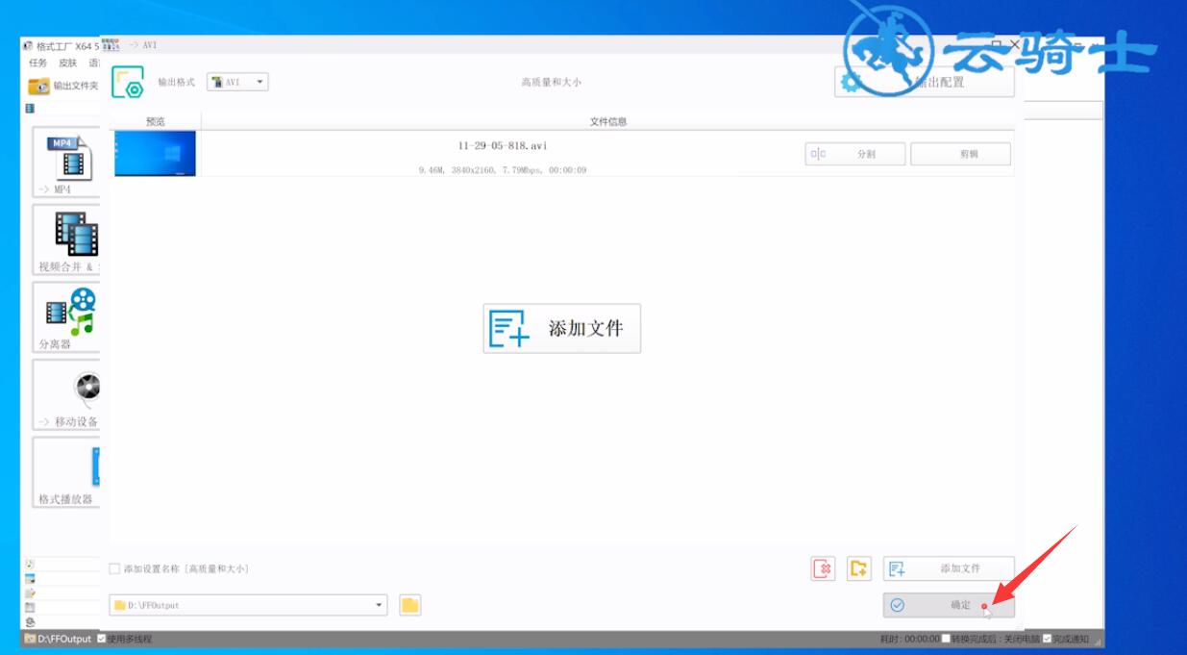This screenshot has height=655, width=1187.
Task: Click the audio category icon in sidebar
Action: 30,564
